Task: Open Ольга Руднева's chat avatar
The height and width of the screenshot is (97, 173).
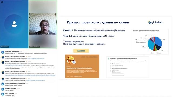Action: [3, 94]
